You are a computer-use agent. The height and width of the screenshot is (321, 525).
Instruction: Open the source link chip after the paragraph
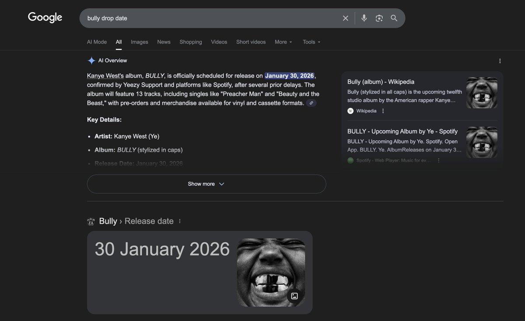point(311,103)
